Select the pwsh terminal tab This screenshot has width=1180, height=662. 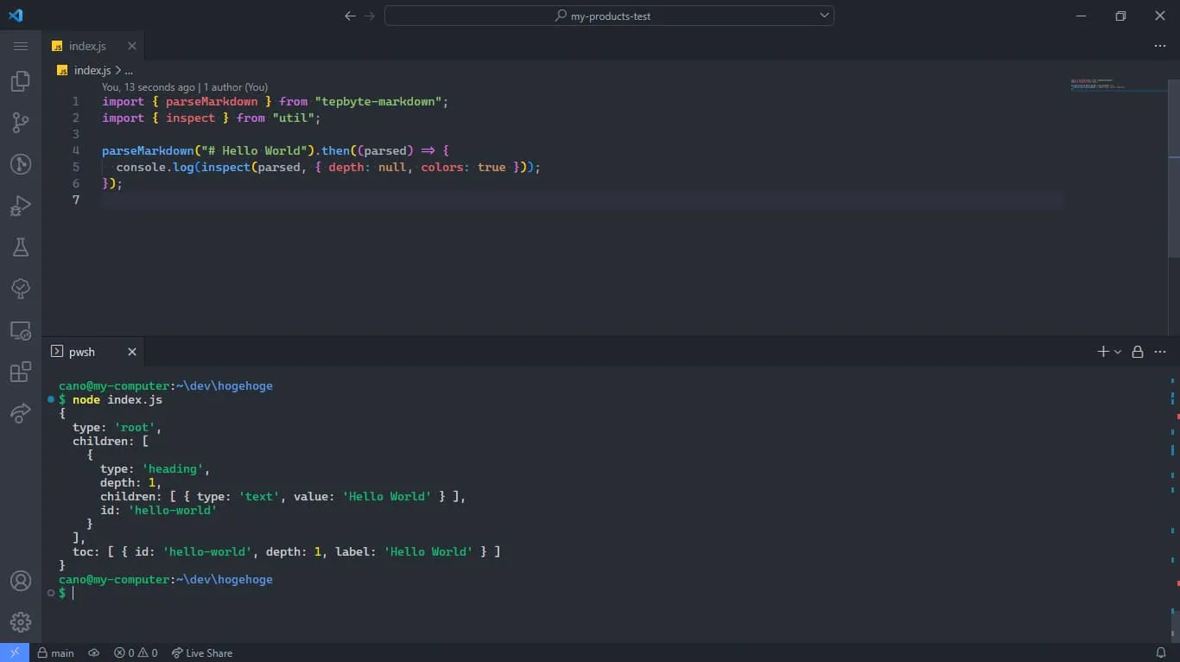(82, 352)
